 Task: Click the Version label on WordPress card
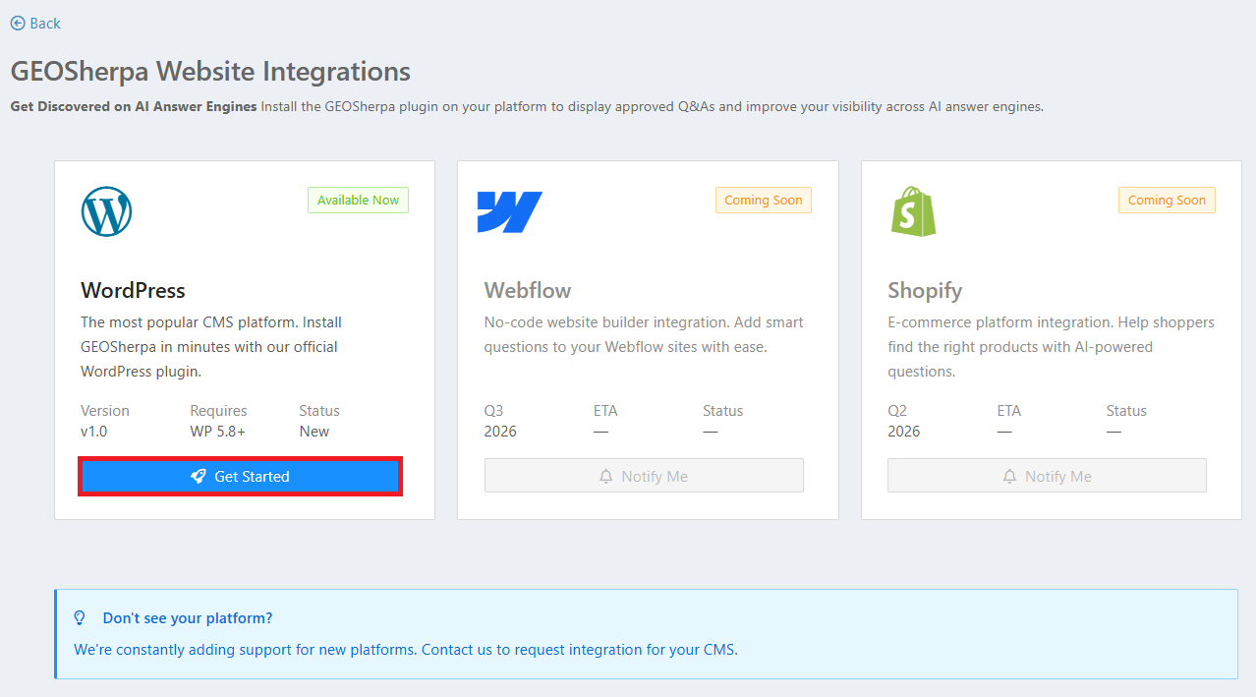pos(105,411)
